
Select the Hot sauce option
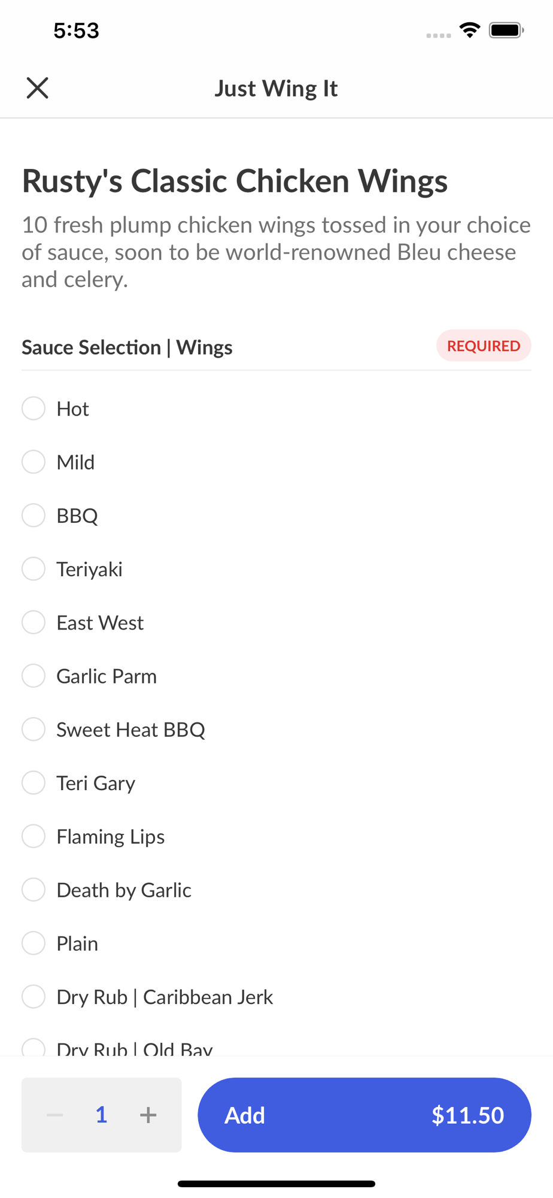(x=34, y=409)
